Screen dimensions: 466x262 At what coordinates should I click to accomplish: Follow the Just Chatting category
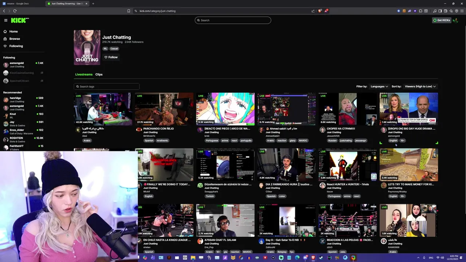[111, 57]
